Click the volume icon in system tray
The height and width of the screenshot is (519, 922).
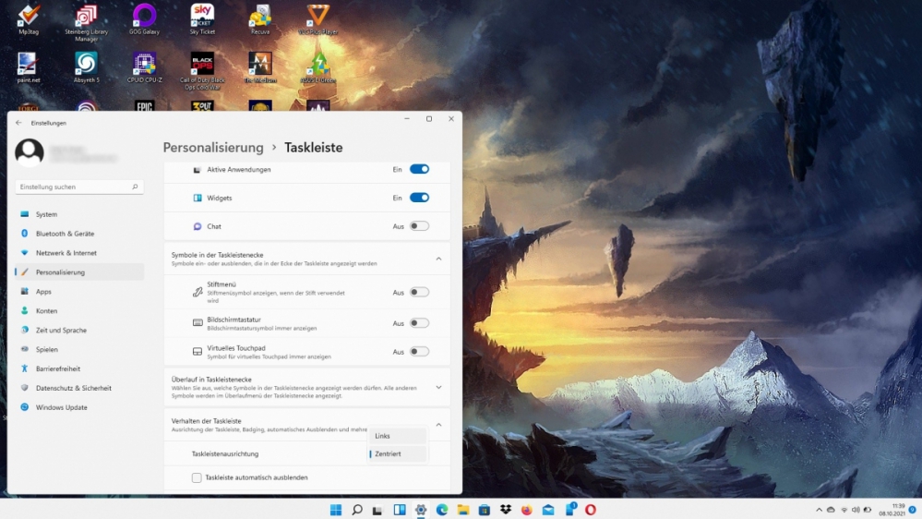tap(856, 510)
